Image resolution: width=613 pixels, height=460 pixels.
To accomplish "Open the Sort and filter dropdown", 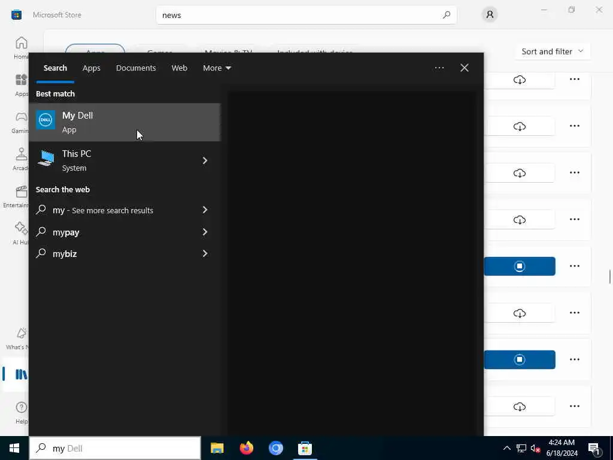I will (553, 52).
